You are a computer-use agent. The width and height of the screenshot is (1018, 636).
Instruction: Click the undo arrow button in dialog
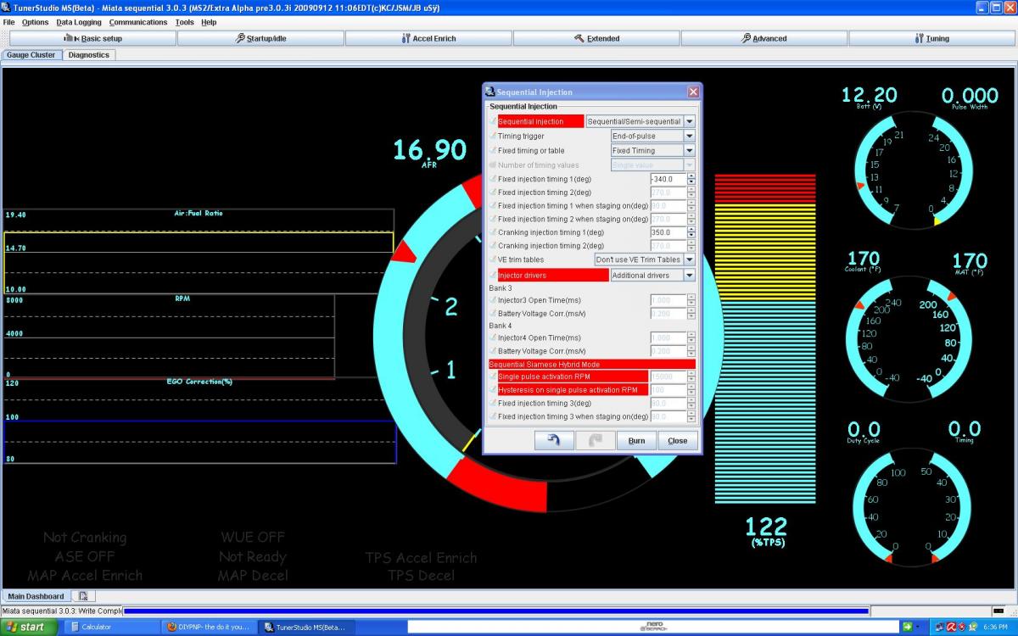[553, 440]
